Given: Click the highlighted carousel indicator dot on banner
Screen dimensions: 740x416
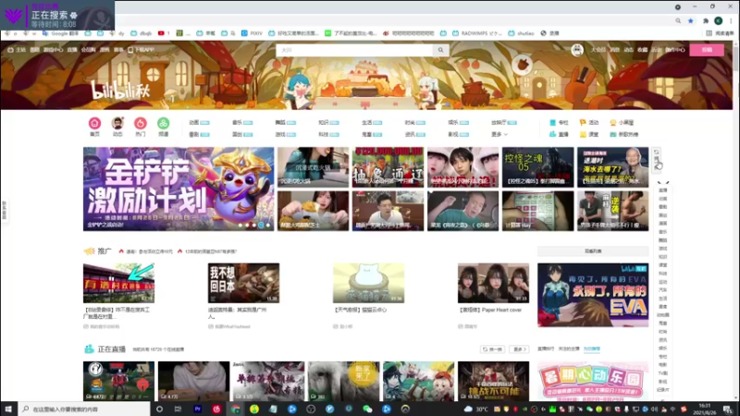Looking at the screenshot, I should click(261, 226).
